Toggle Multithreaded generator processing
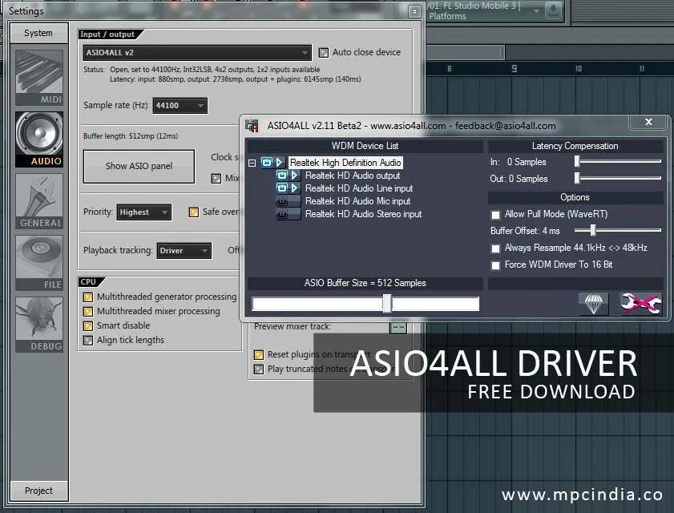Screen dimensions: 674x513 point(88,297)
